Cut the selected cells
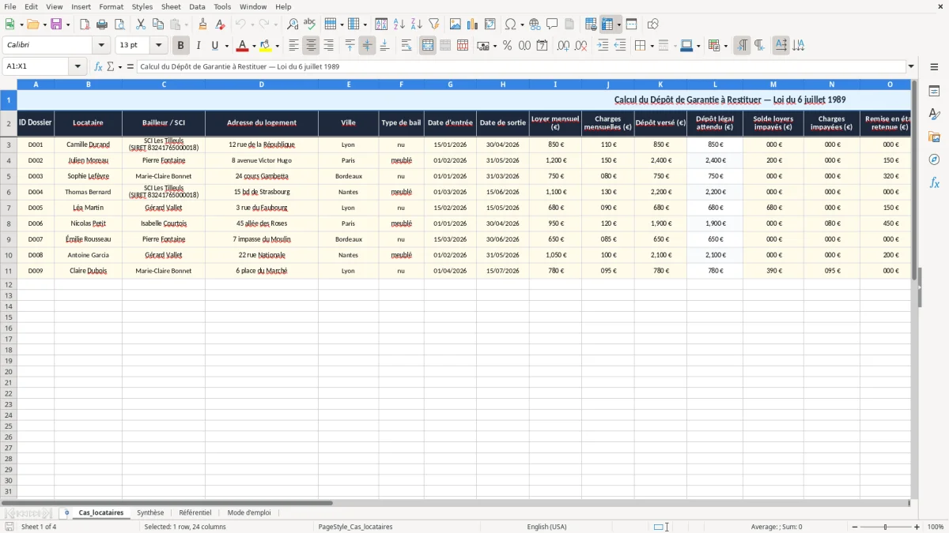This screenshot has height=533, width=949. pyautogui.click(x=141, y=24)
